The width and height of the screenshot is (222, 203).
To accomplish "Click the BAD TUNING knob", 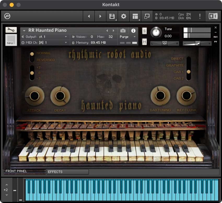I will (160, 96).
